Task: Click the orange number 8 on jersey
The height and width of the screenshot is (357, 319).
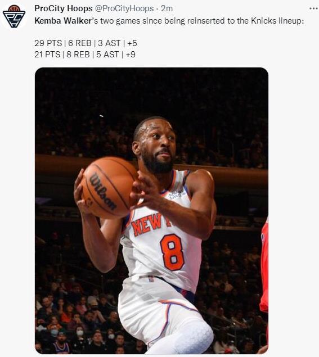Action: [172, 252]
